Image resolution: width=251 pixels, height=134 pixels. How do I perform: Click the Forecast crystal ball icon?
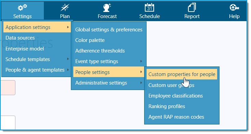[107, 8]
